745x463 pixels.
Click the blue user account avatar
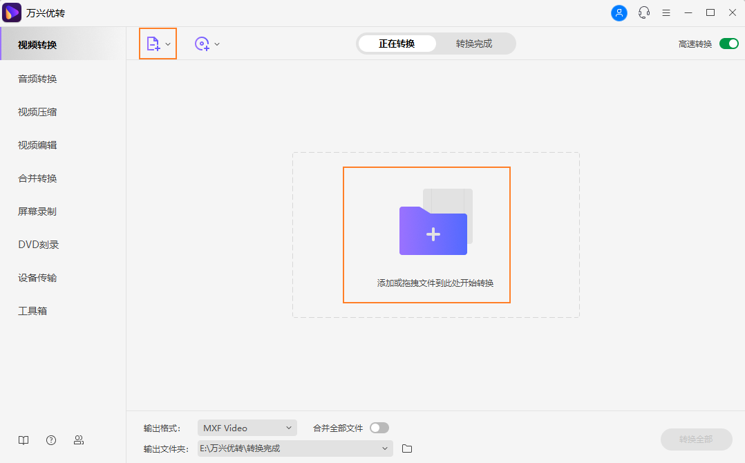click(x=619, y=12)
